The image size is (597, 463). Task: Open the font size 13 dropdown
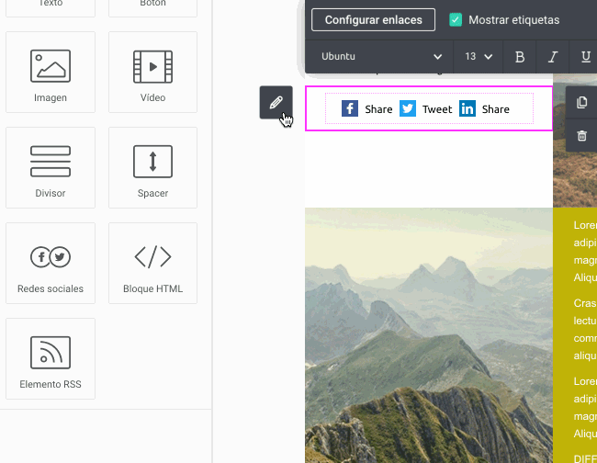coord(478,57)
